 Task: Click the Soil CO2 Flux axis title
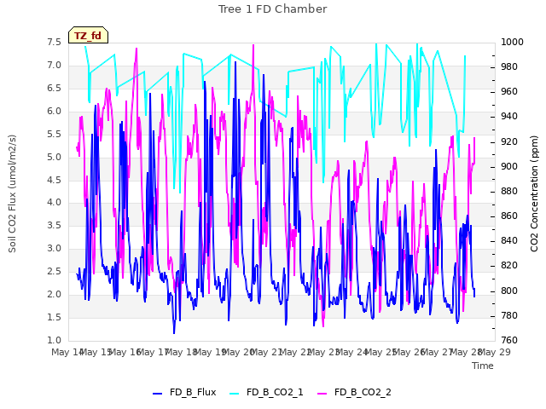[x=12, y=193]
